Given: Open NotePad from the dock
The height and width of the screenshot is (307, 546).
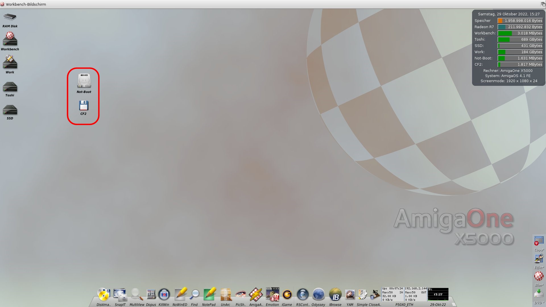Looking at the screenshot, I should click(x=209, y=294).
